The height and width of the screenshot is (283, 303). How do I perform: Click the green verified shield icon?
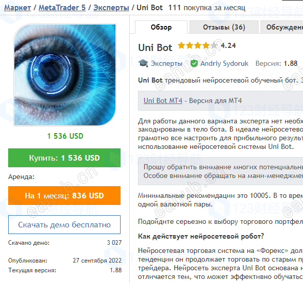pyautogui.click(x=194, y=63)
